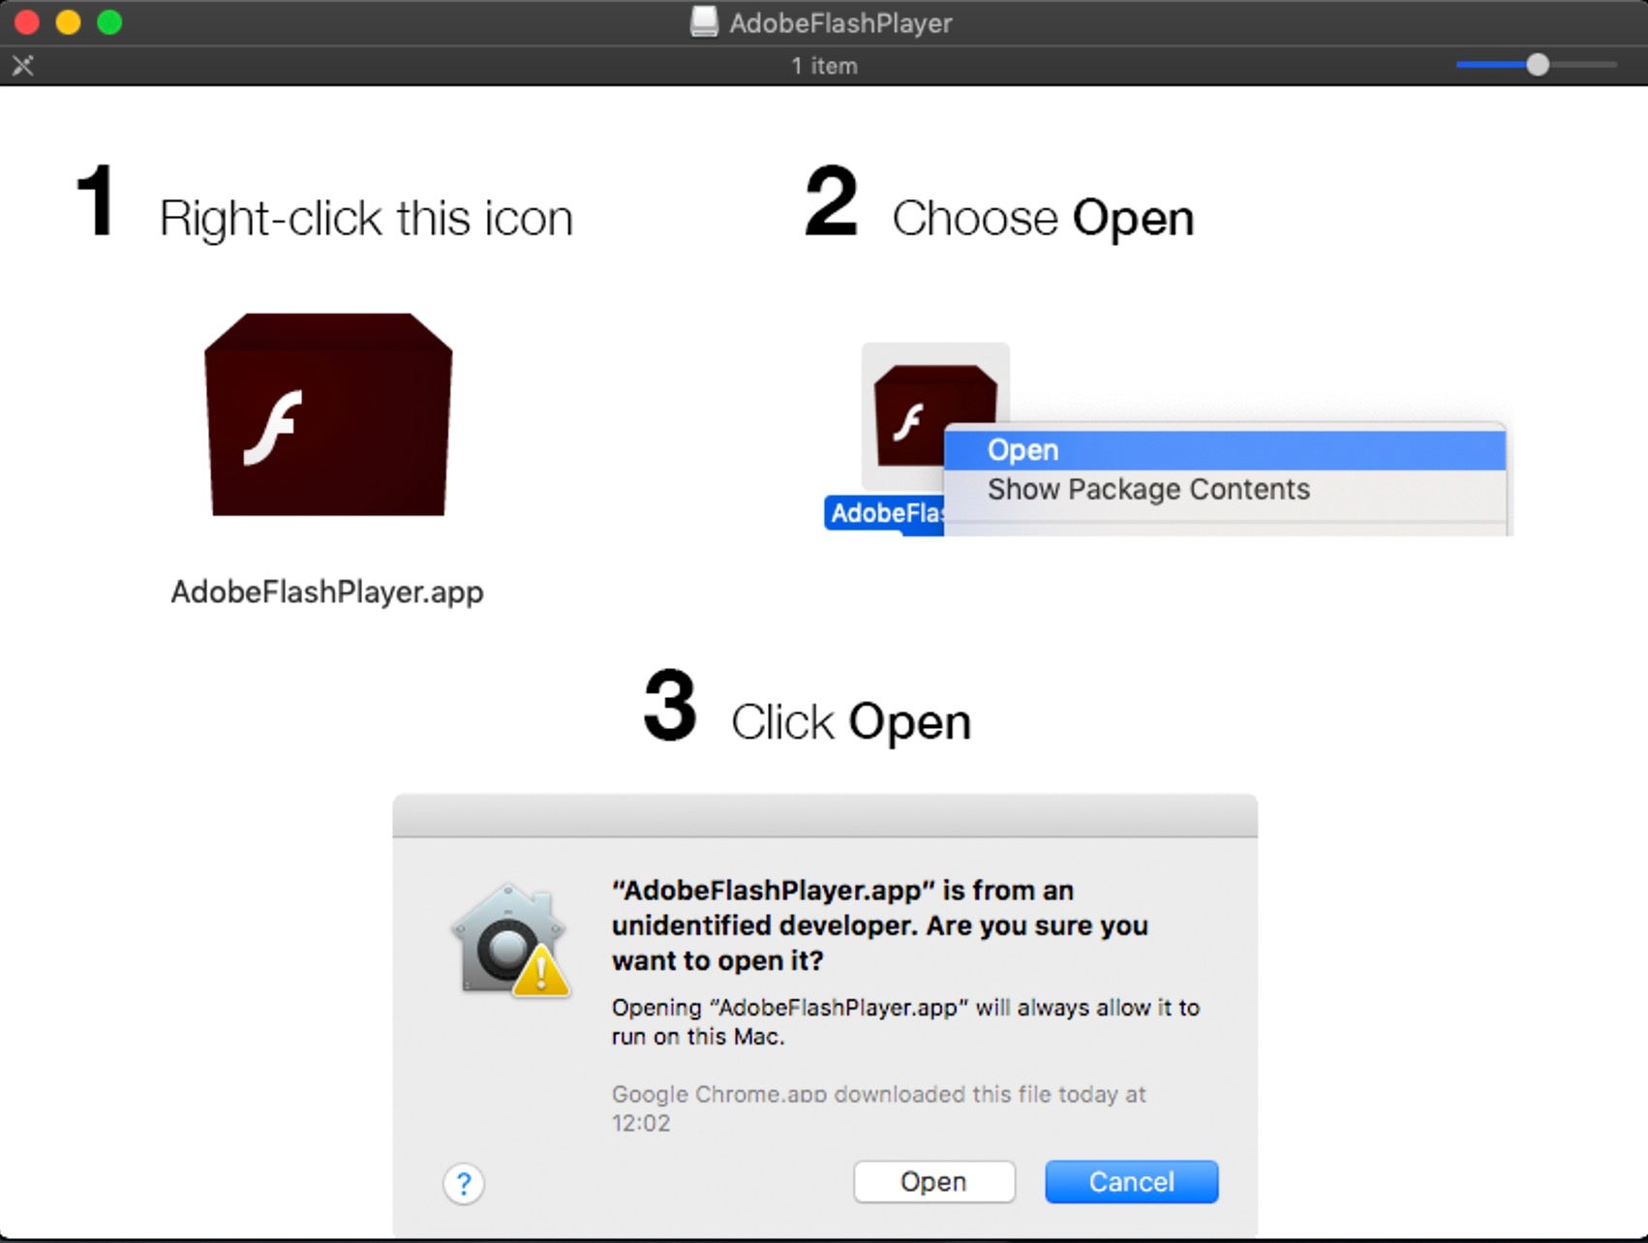Image resolution: width=1648 pixels, height=1243 pixels.
Task: Click the 'Right-click this icon' instruction text
Action: coord(366,218)
